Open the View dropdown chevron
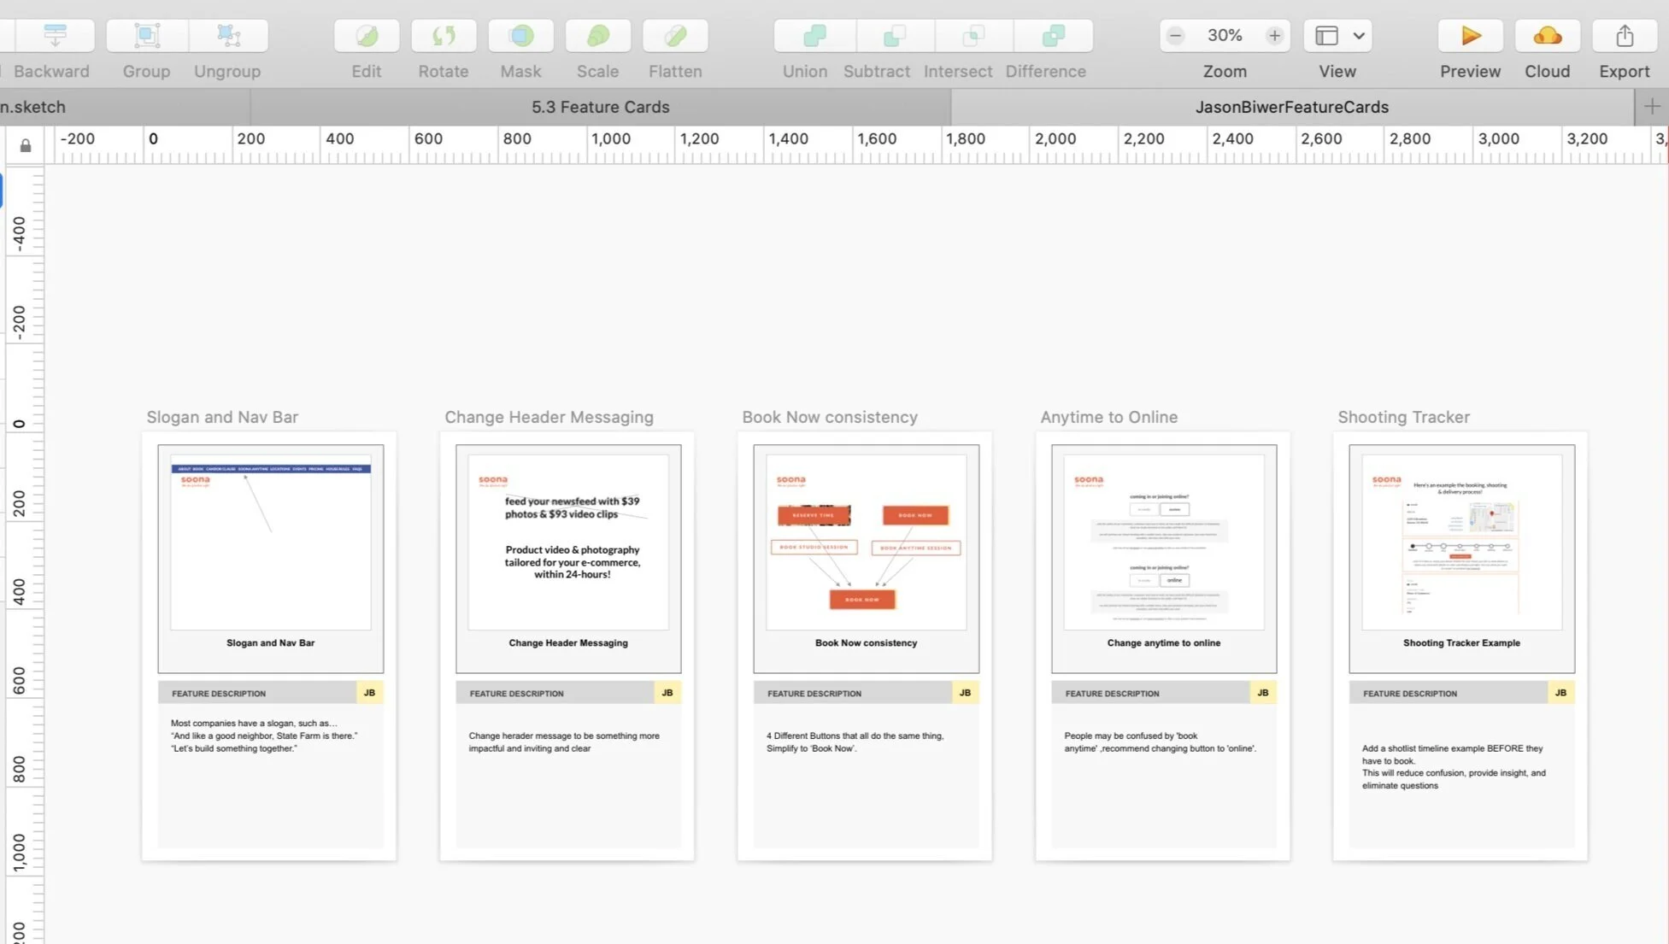This screenshot has width=1669, height=944. [x=1359, y=36]
